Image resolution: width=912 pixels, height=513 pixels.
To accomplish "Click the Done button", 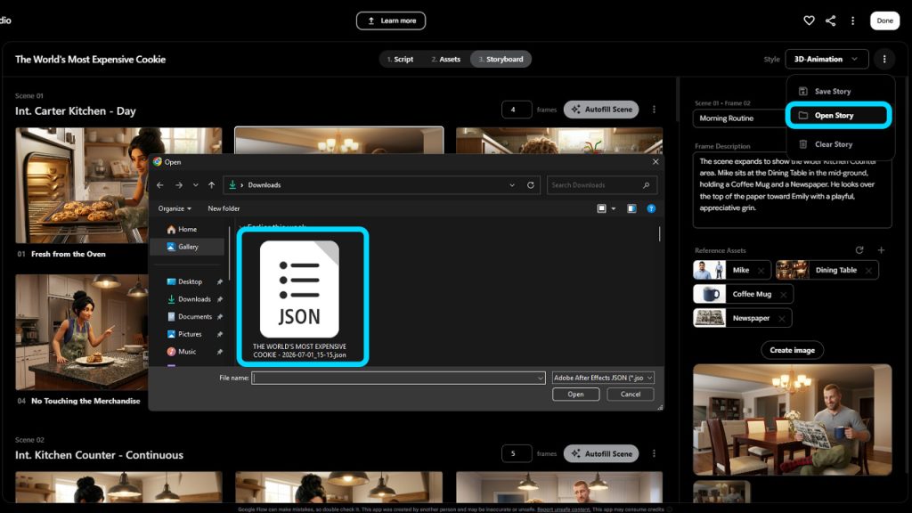I will click(x=884, y=20).
